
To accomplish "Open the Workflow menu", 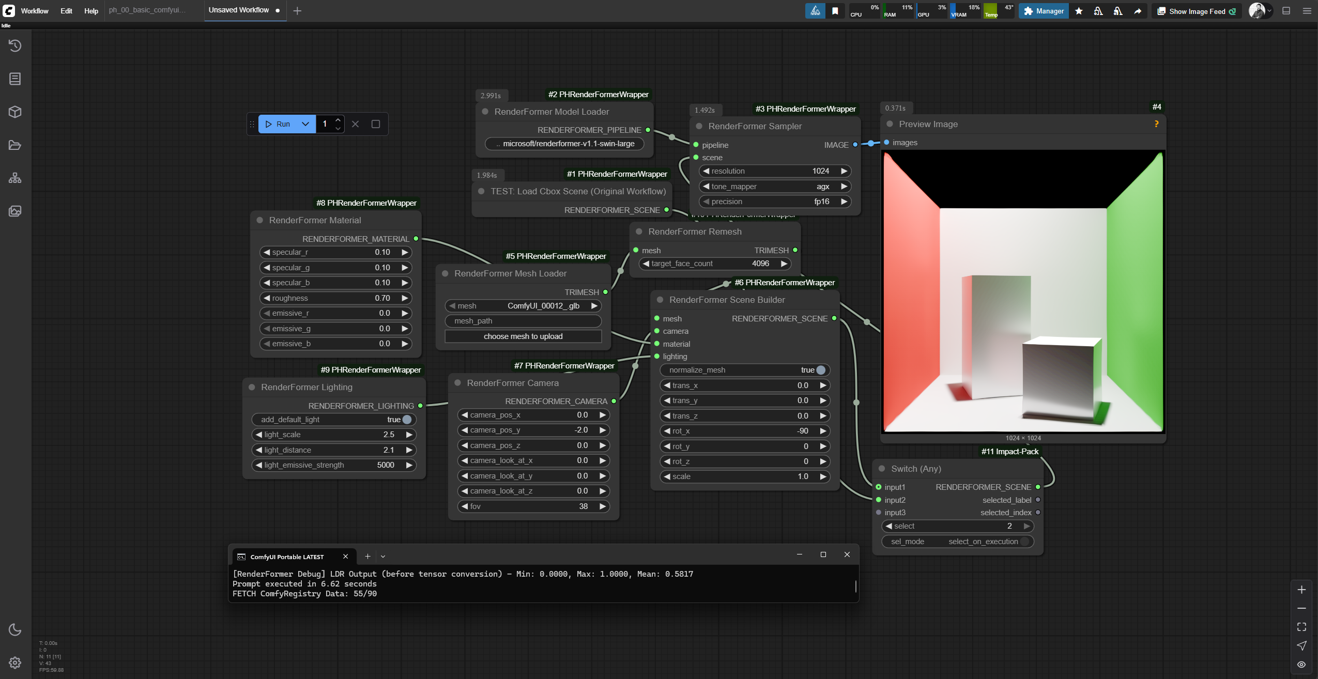I will tap(35, 11).
